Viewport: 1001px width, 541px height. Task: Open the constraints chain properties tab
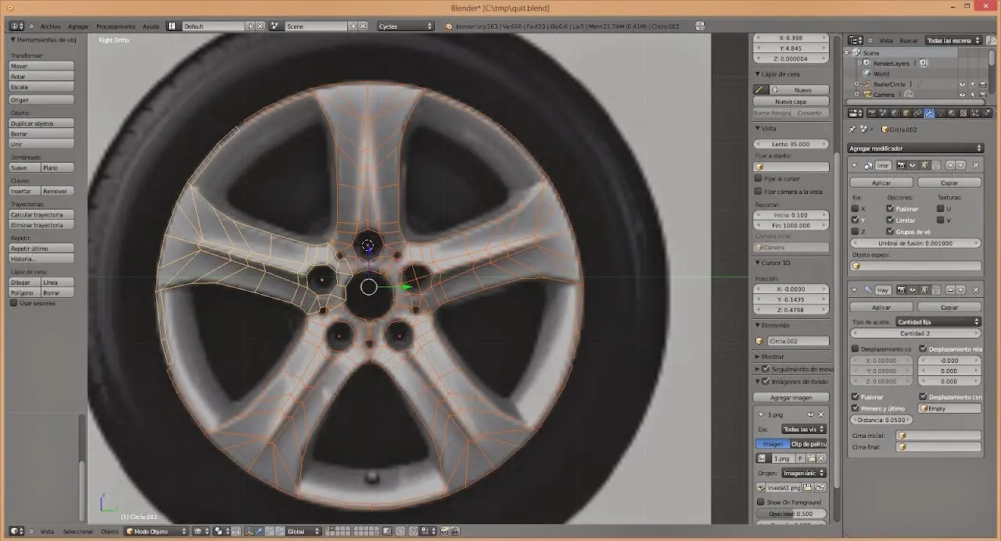coord(917,113)
